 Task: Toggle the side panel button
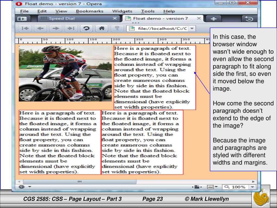pyautogui.click(x=22, y=19)
